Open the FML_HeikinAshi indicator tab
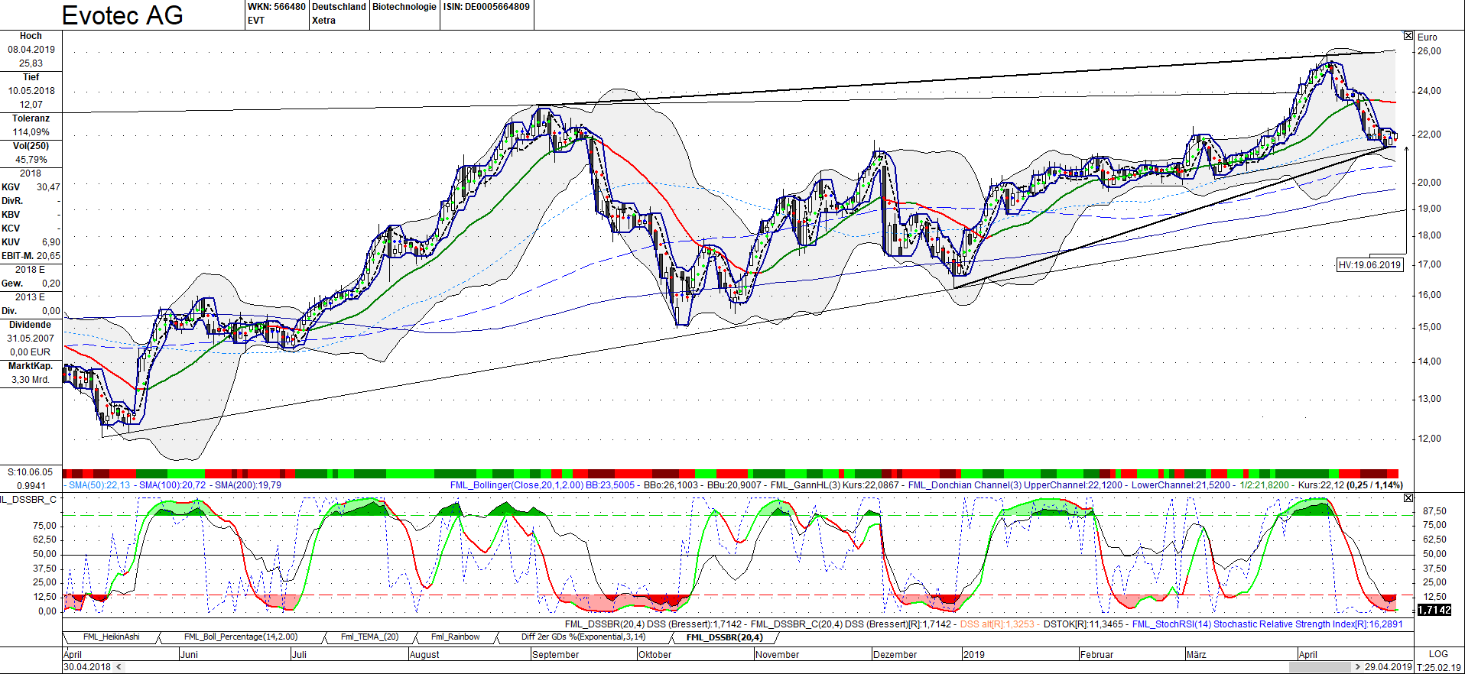This screenshot has height=674, width=1465. coord(112,637)
